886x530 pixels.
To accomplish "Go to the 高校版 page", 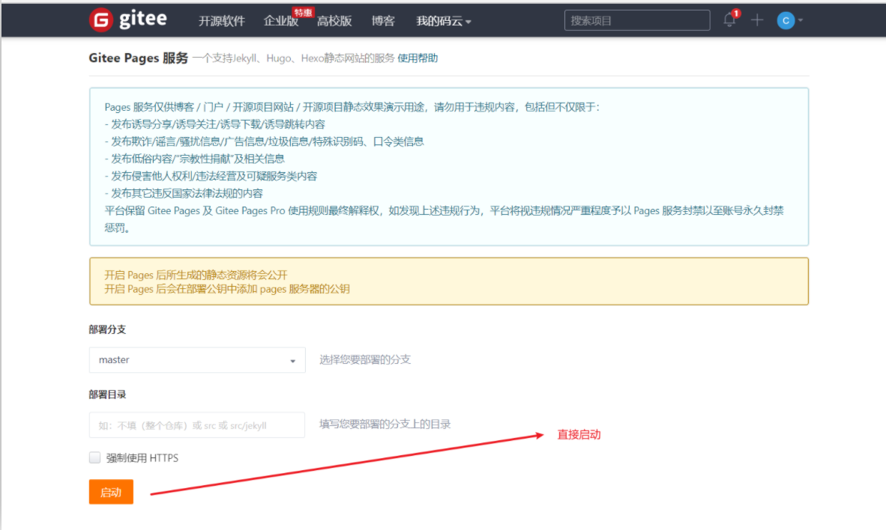I will coord(334,21).
